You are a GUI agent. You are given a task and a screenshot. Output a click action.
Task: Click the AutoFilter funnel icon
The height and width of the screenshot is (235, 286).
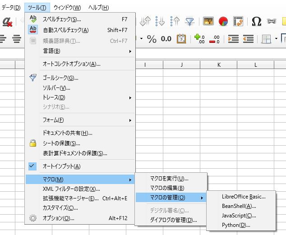[x=190, y=21]
